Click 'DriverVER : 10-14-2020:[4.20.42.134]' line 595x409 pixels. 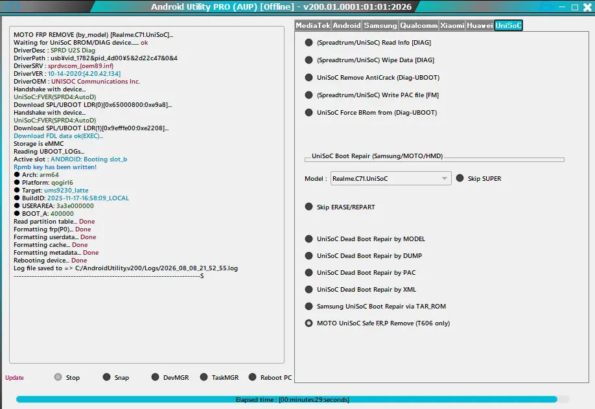[x=67, y=74]
